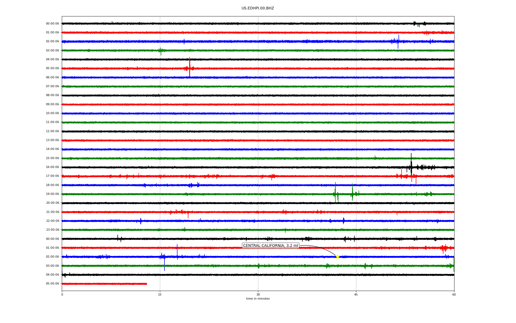
Task: Click the 30 tick label on the x-axis
Action: [258, 294]
